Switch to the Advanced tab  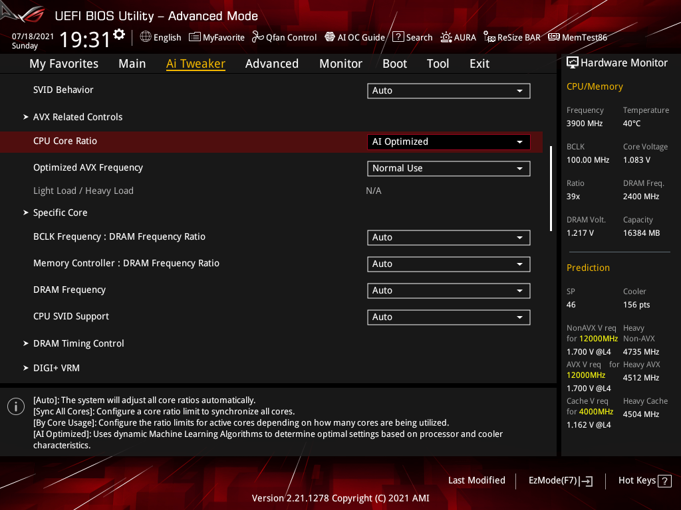pyautogui.click(x=272, y=63)
